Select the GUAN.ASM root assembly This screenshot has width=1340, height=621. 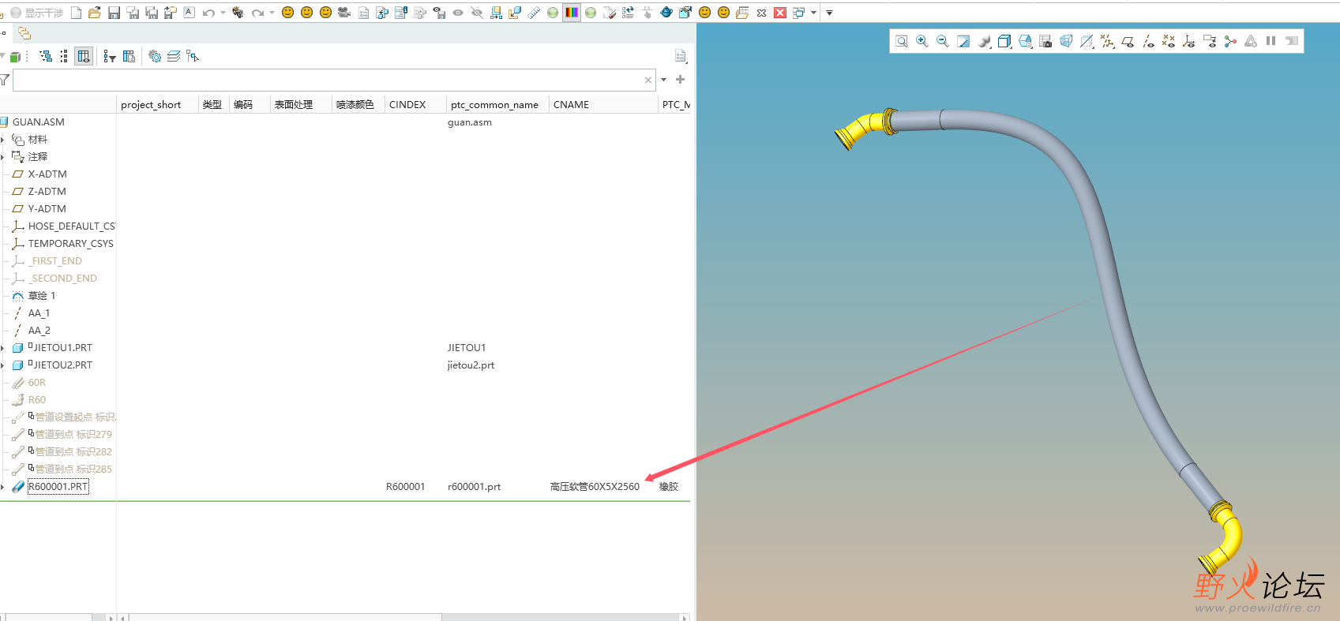[39, 122]
